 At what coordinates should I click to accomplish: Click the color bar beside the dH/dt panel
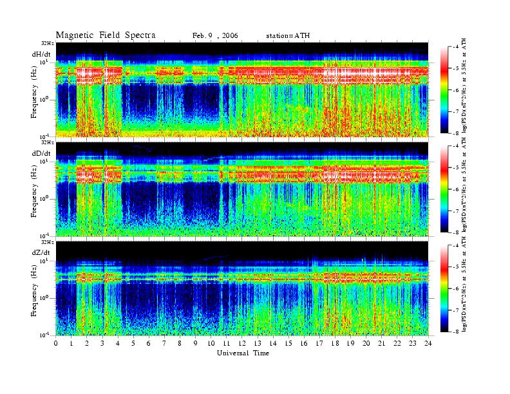coord(444,90)
